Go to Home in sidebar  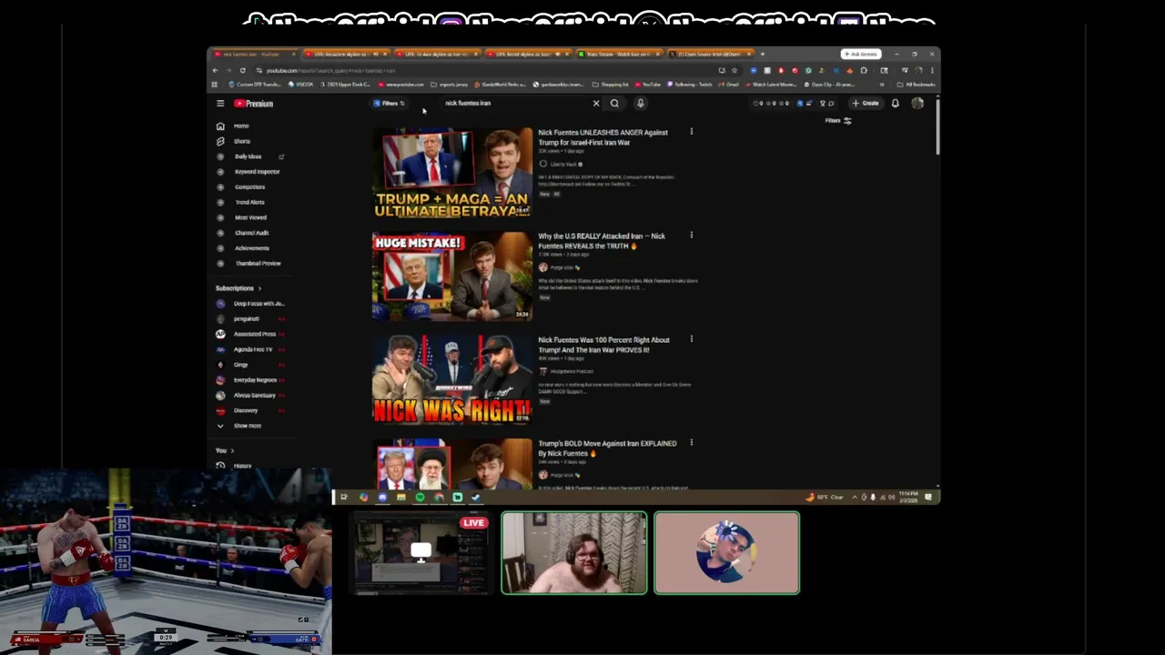point(252,126)
